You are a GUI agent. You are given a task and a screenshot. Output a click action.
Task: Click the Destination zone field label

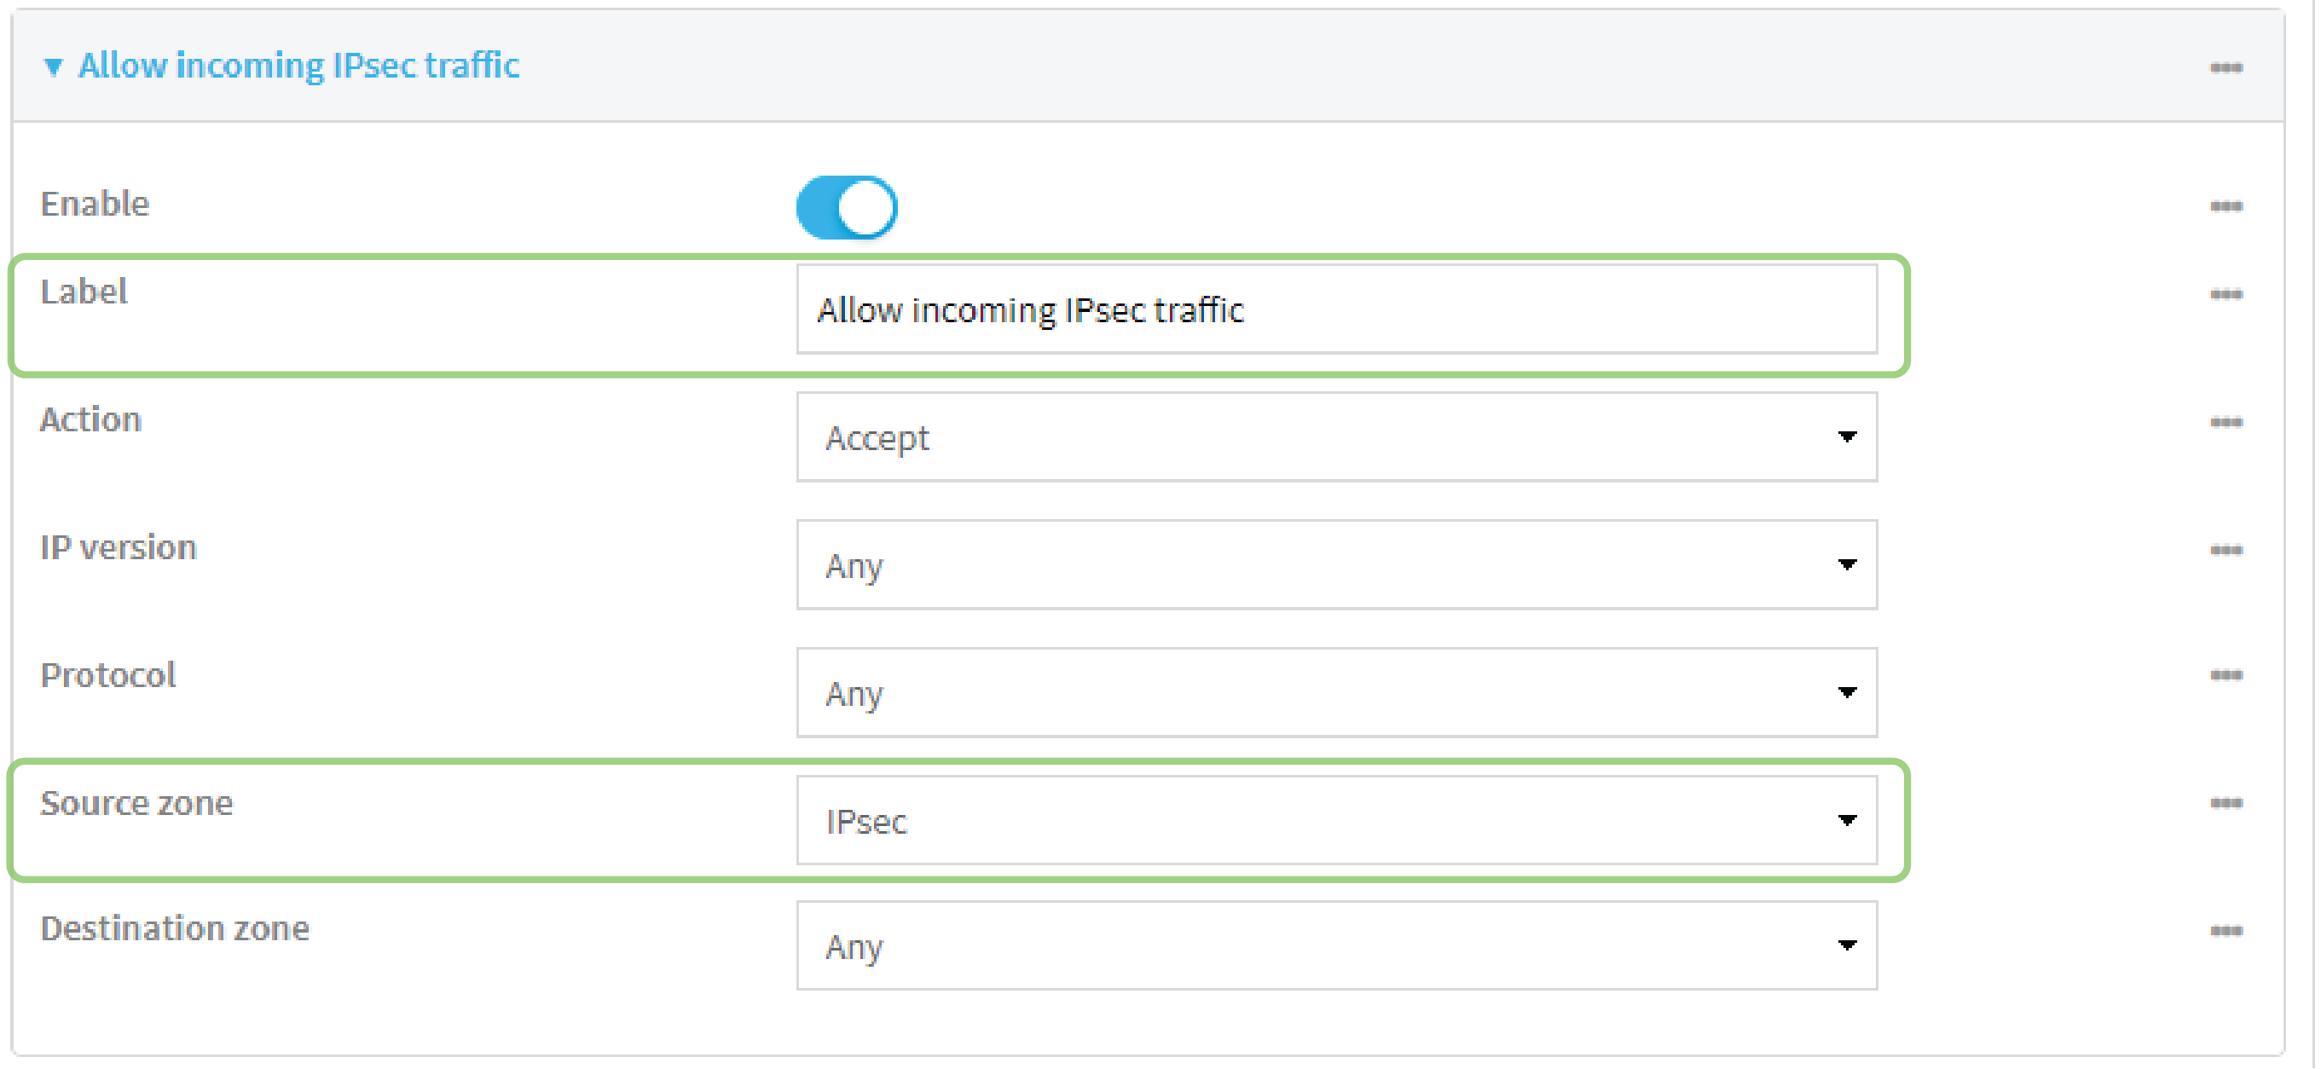click(175, 927)
